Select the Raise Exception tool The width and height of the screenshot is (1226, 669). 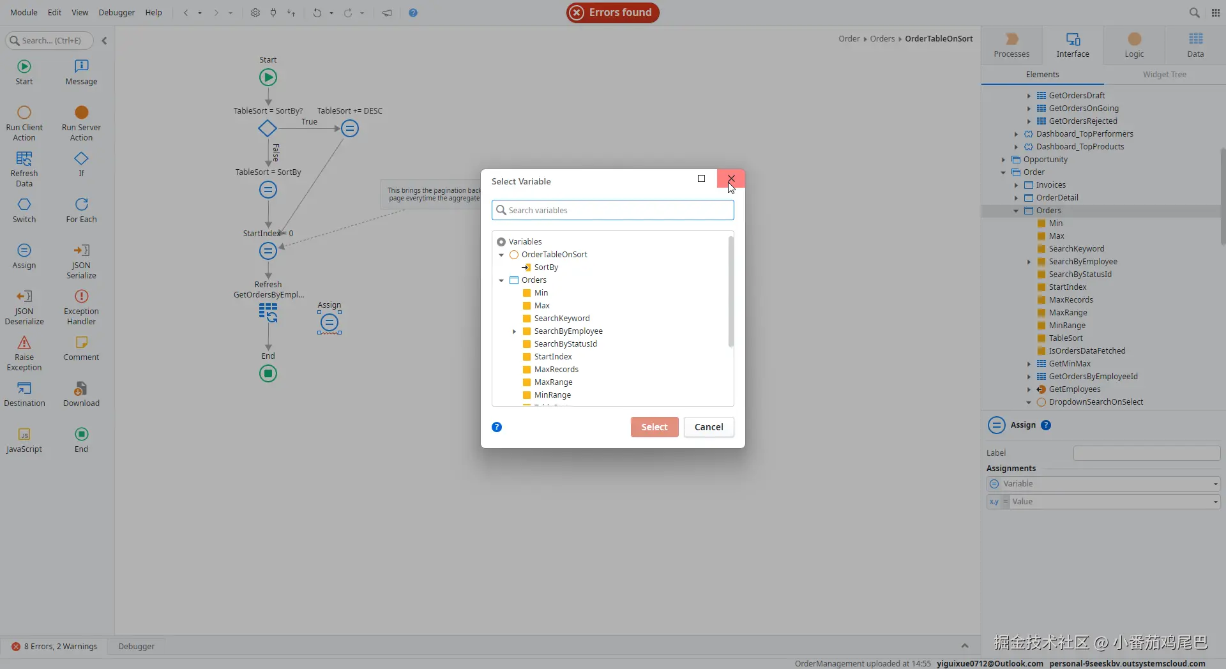pos(24,353)
